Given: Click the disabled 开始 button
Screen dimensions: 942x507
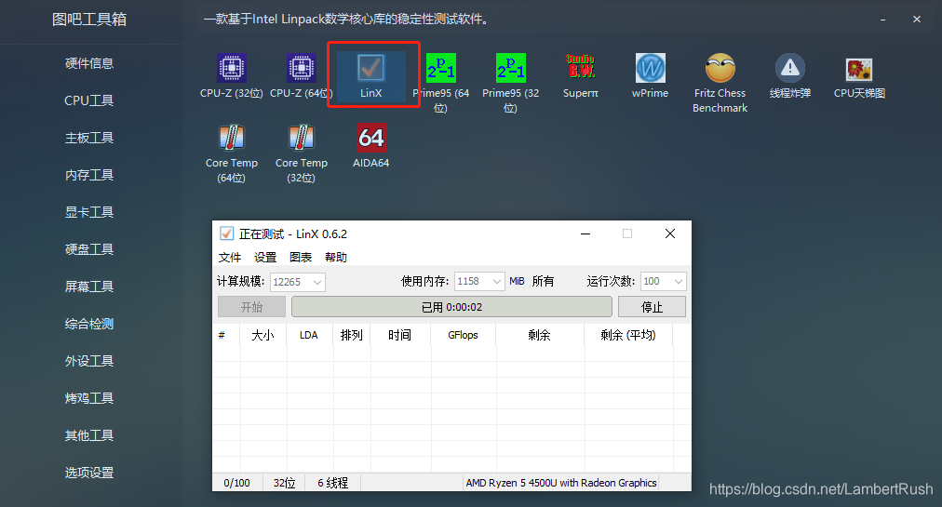Looking at the screenshot, I should 251,307.
